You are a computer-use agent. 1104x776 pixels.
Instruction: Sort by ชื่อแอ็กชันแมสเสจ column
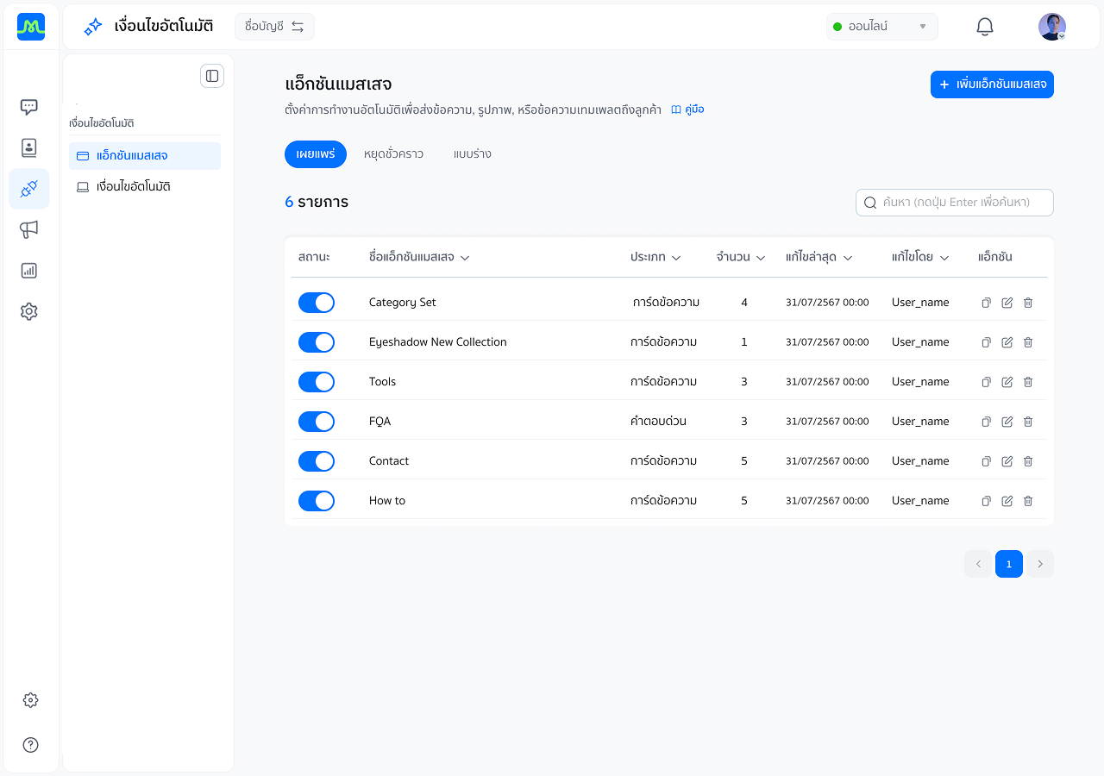point(419,257)
